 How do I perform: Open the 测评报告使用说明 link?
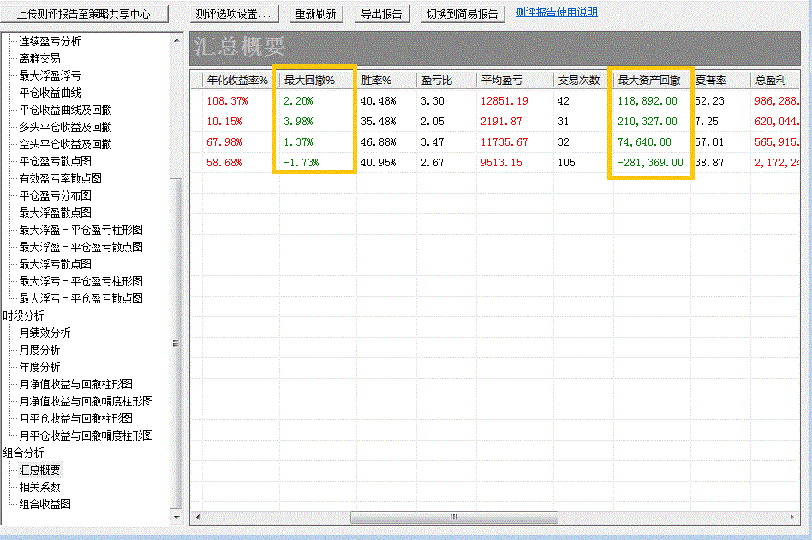[556, 12]
